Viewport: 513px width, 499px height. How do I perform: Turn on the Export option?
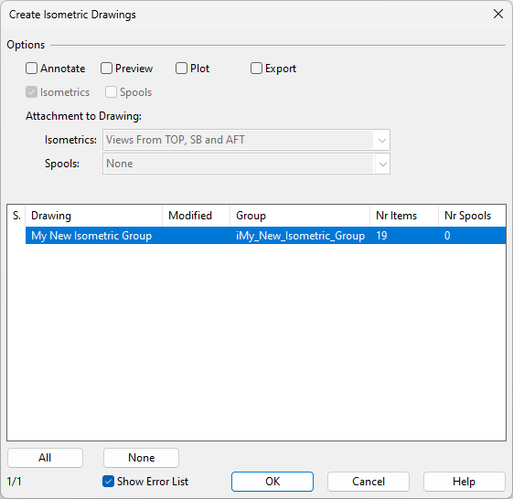[256, 69]
